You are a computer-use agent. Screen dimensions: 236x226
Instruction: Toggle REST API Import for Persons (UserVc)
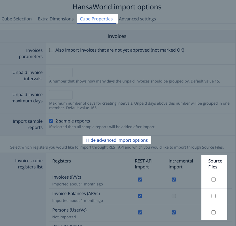(x=140, y=212)
